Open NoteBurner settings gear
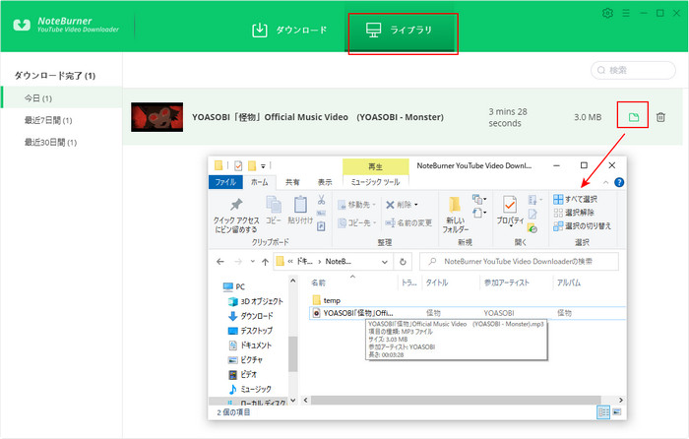 pyautogui.click(x=607, y=13)
